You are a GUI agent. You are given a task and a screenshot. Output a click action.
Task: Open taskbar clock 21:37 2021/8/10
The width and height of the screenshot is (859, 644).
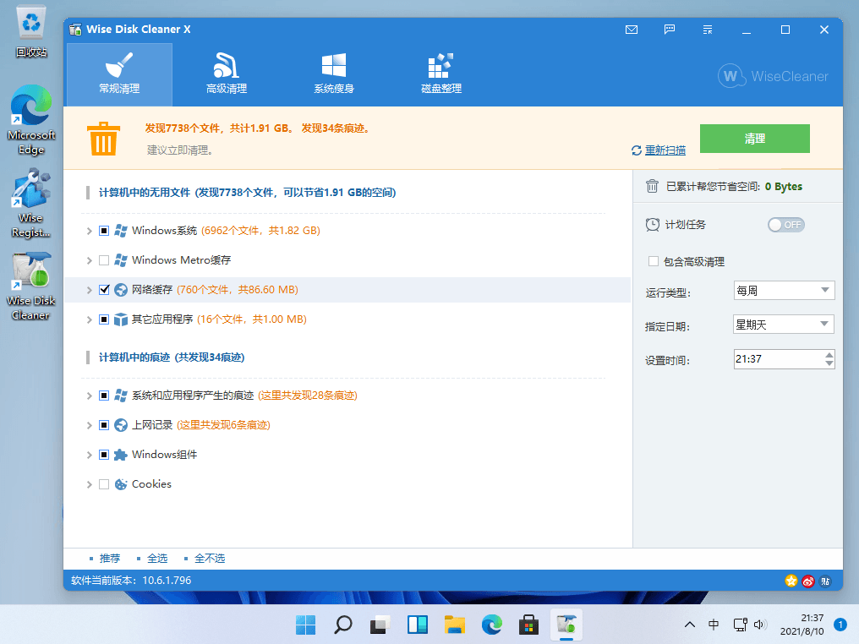[802, 625]
